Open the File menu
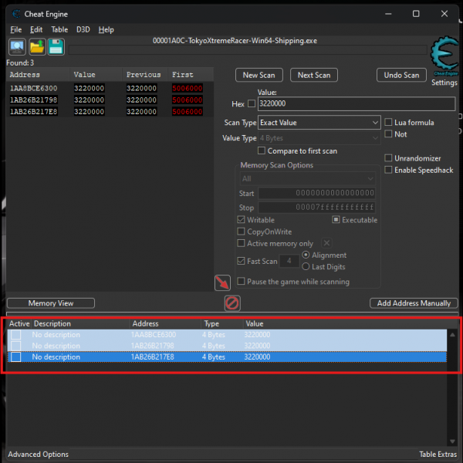Screen dimensions: 463x463 16,29
